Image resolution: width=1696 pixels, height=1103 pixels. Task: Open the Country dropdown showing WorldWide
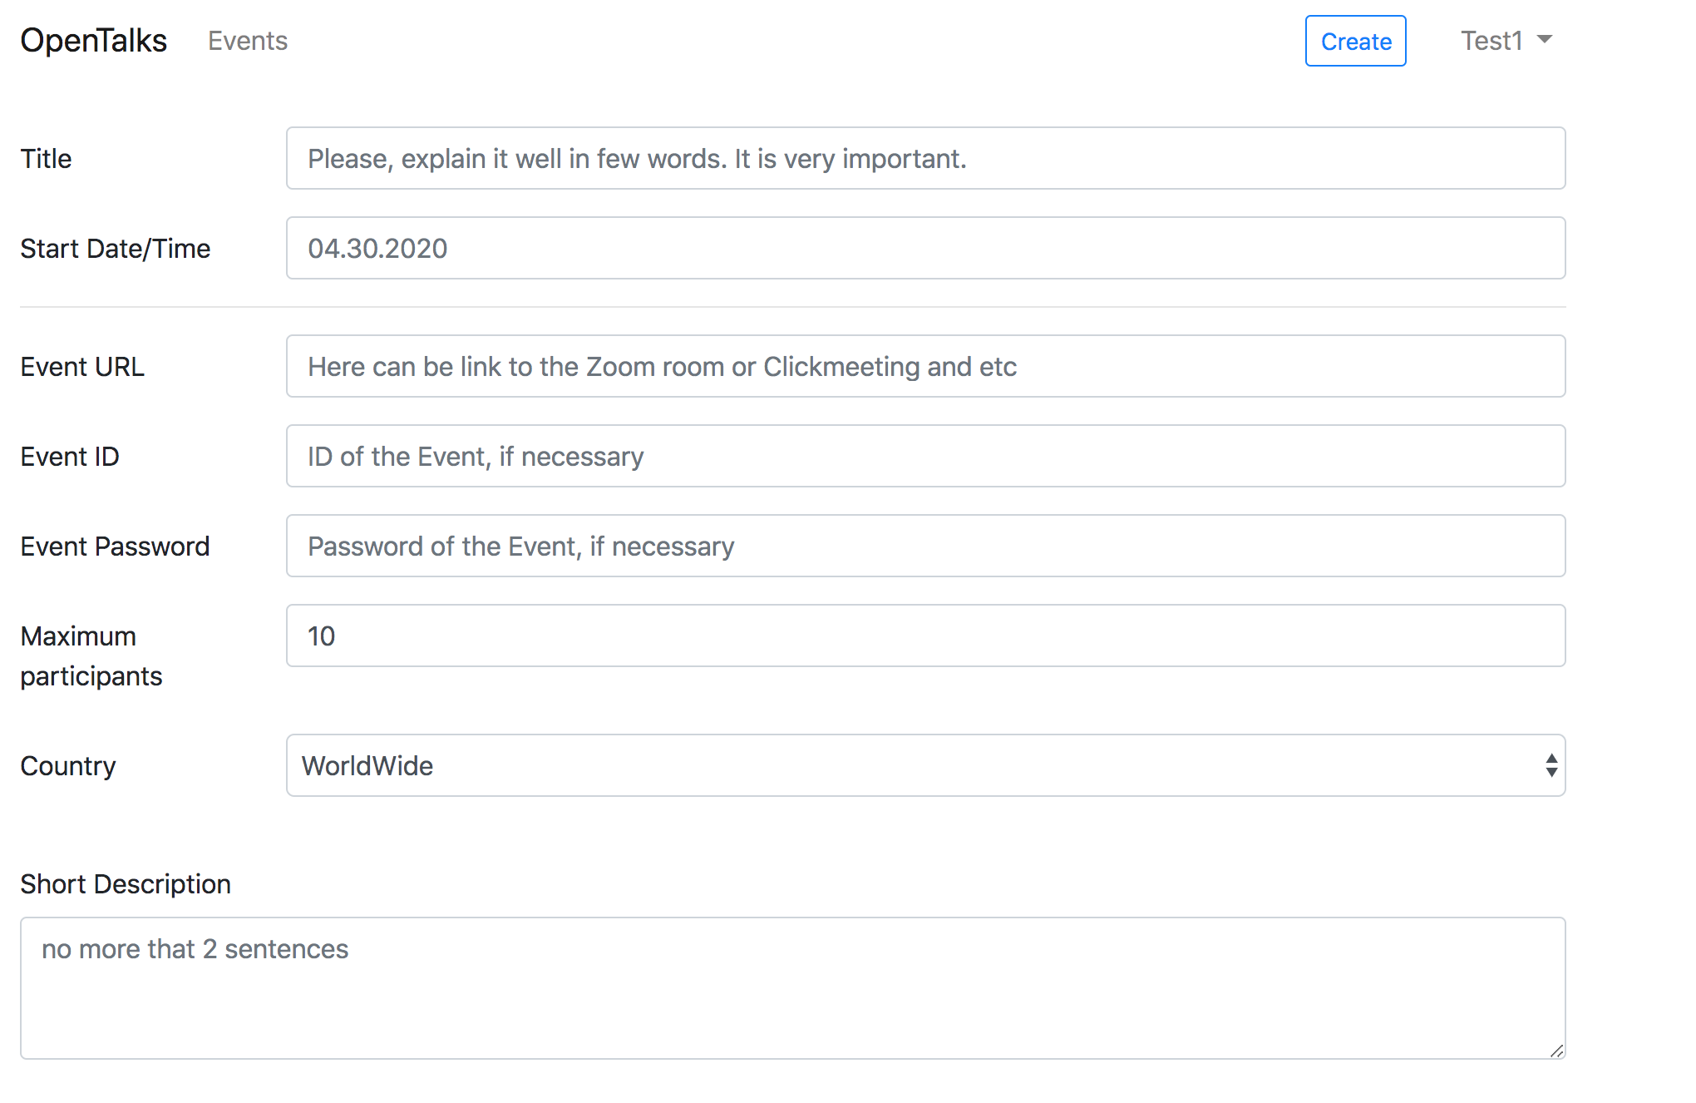point(926,765)
